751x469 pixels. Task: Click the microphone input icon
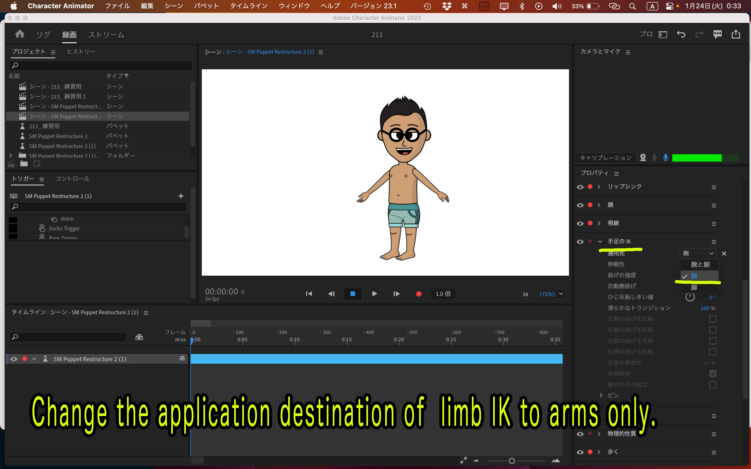pos(665,158)
